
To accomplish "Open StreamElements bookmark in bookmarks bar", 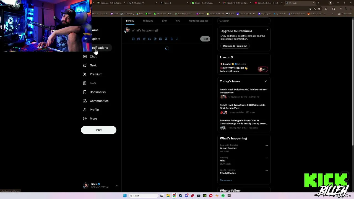I will pos(246,14).
